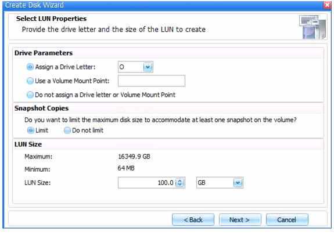Proceed with the Next button

(x=240, y=220)
